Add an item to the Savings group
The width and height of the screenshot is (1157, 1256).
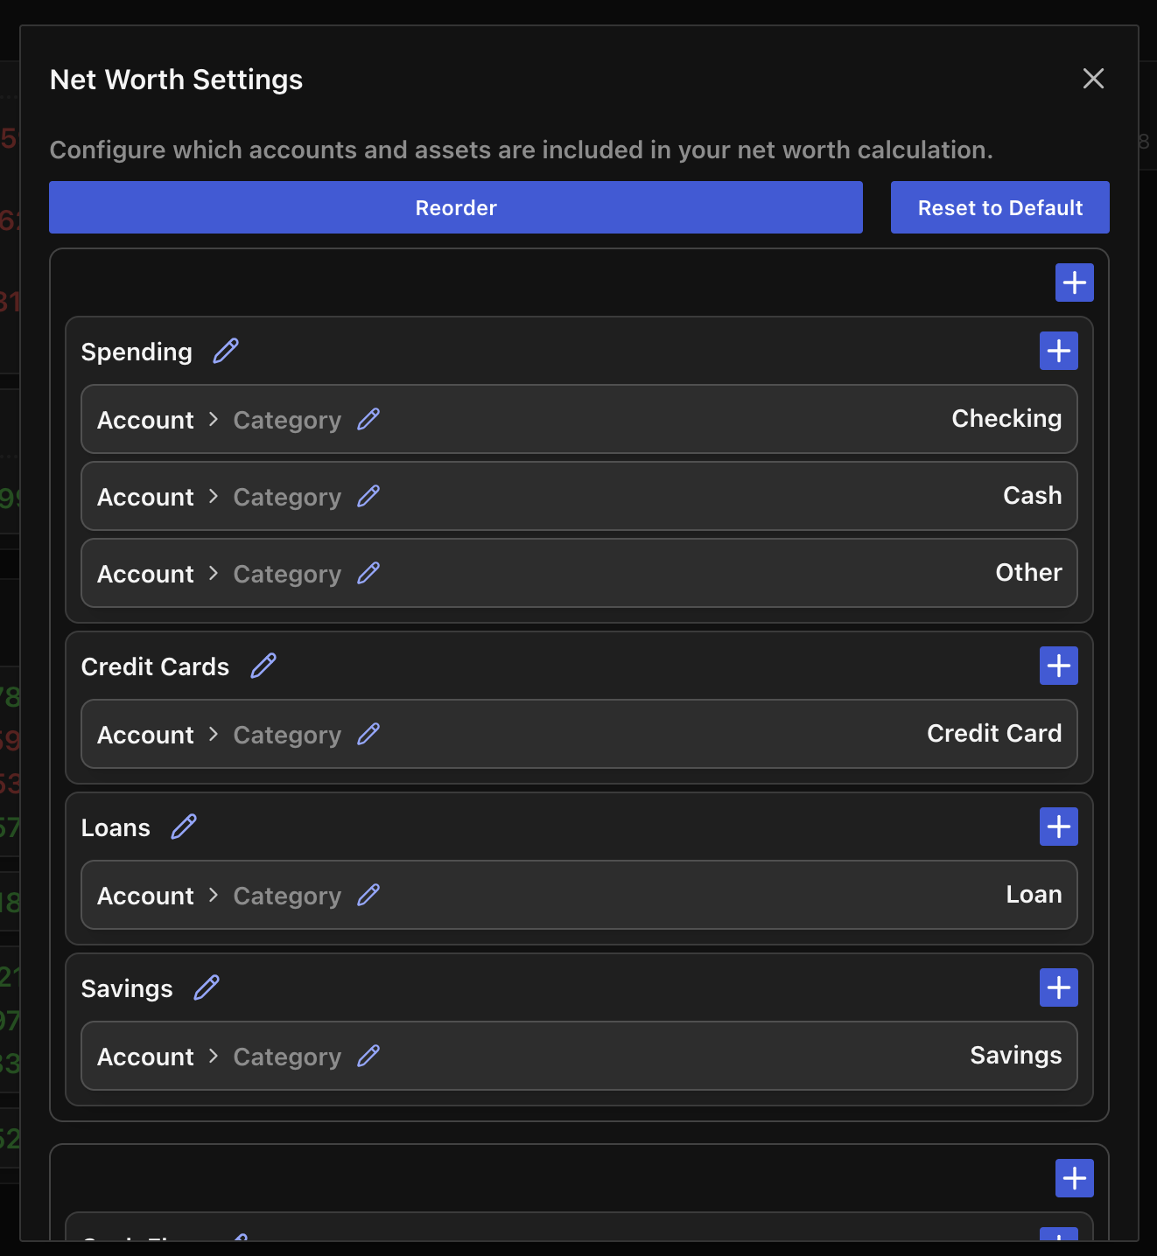1059,987
